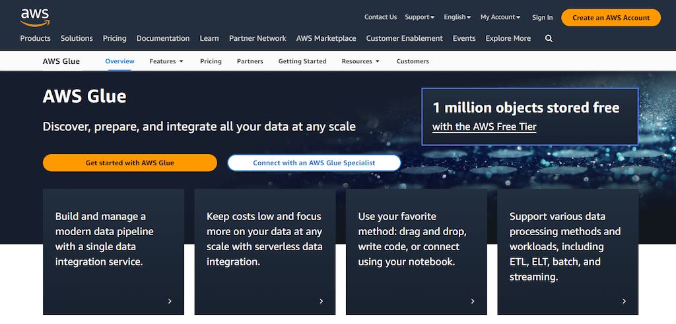Expand the Resources dropdown in Glue nav
The width and height of the screenshot is (676, 324).
(360, 61)
